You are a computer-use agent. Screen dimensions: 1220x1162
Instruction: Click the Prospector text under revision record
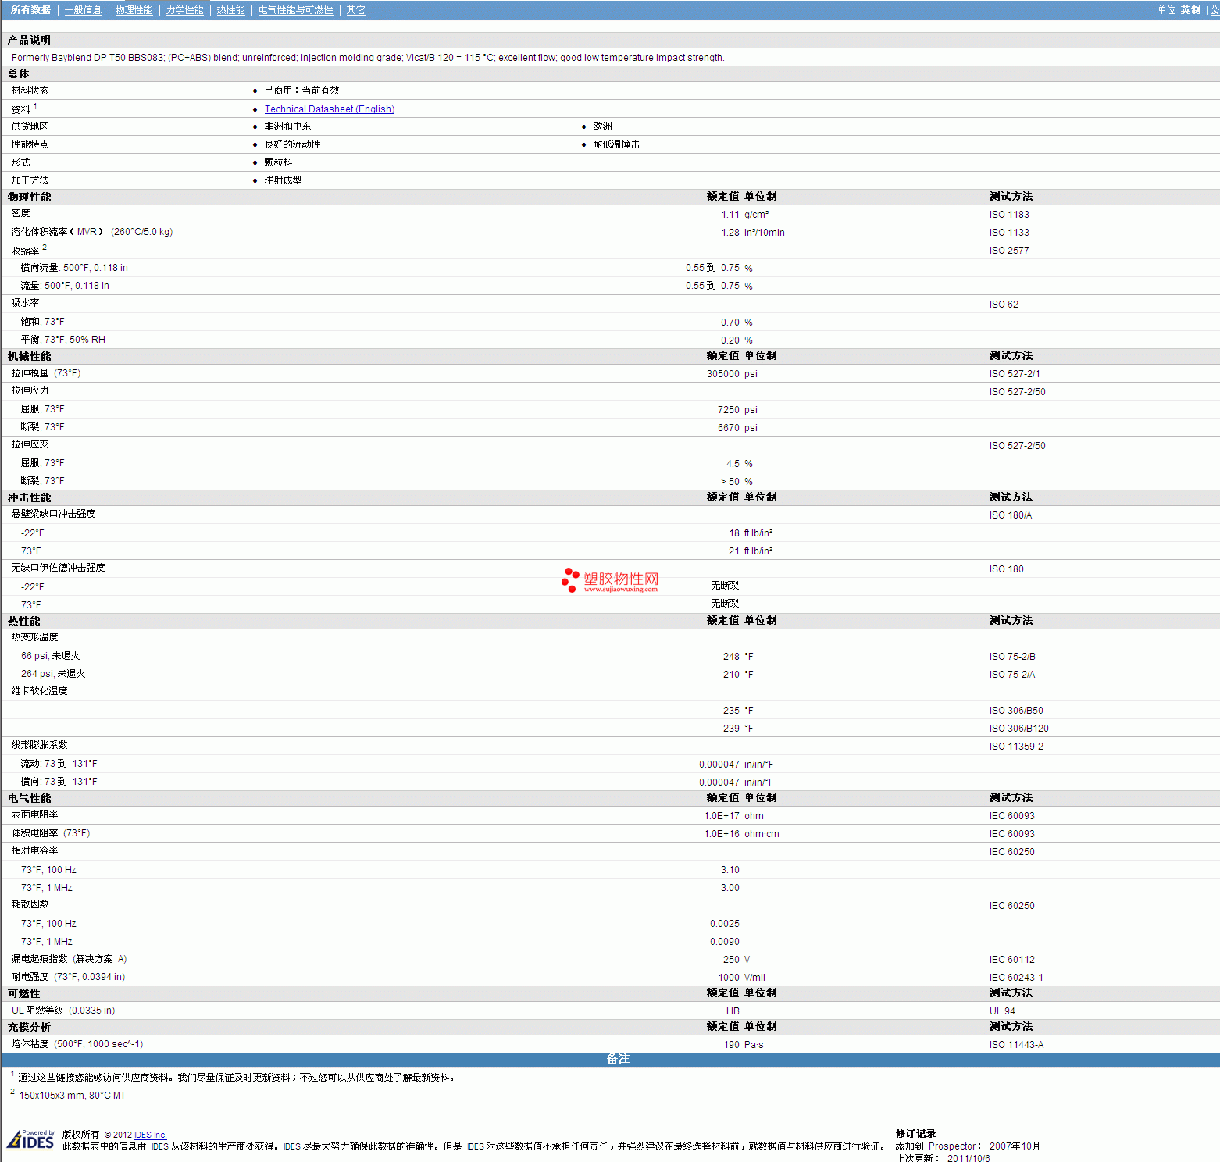point(951,1146)
